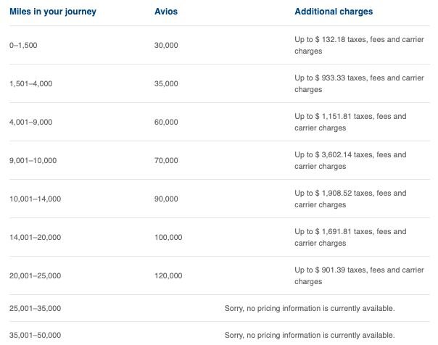Click the 100,000 Avios value
The width and height of the screenshot is (438, 345).
click(x=168, y=237)
